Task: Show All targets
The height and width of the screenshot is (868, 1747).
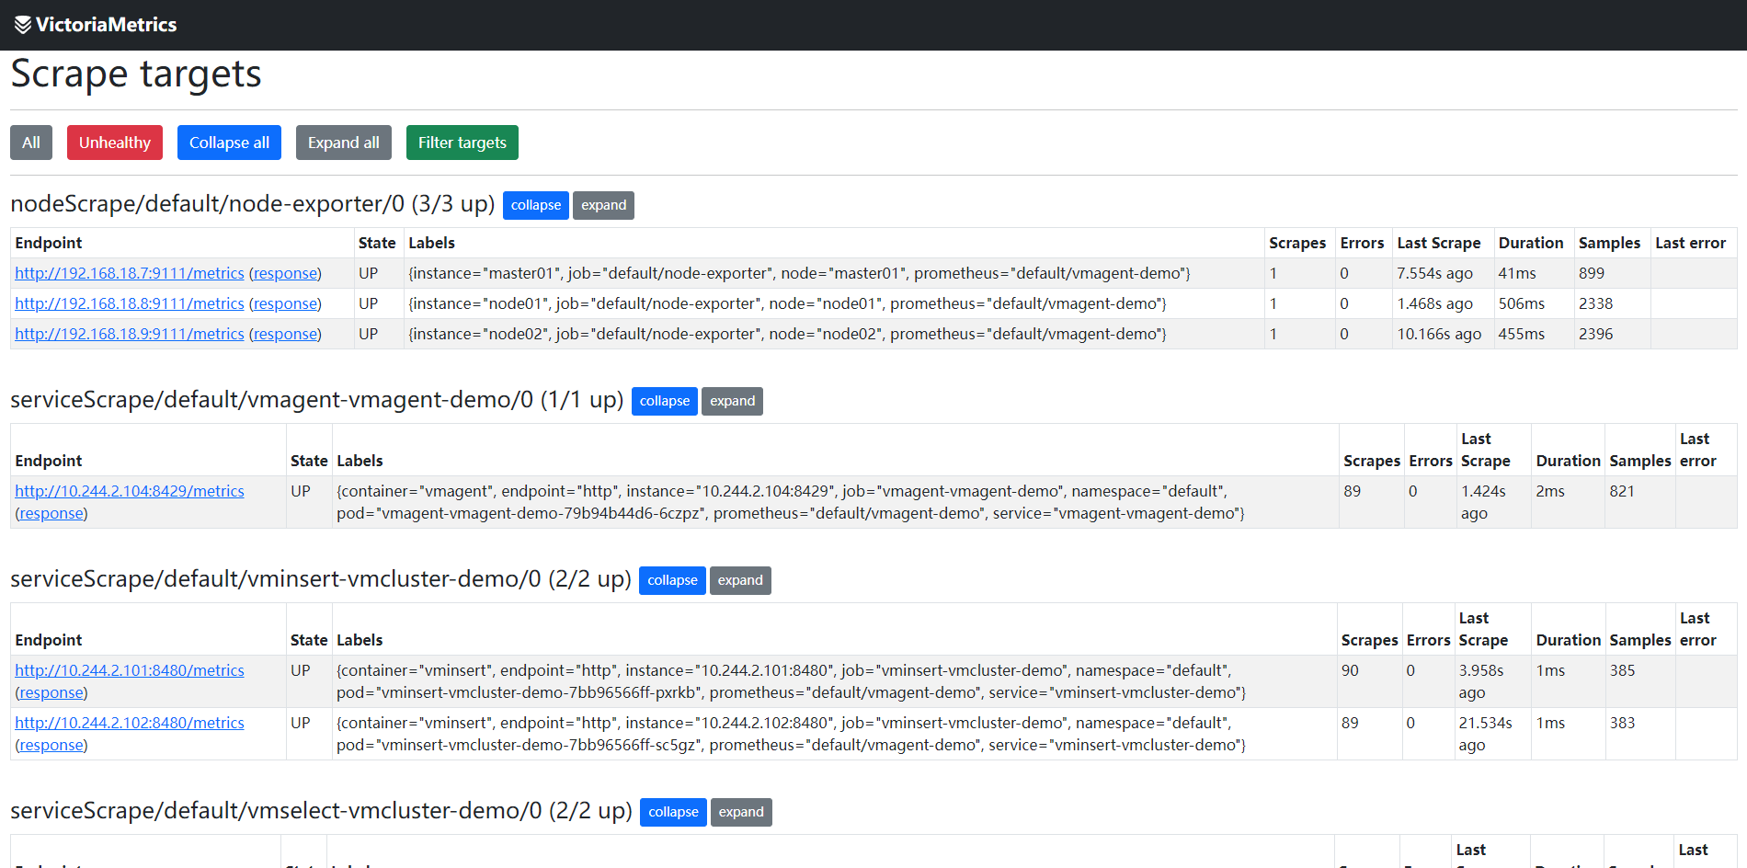Action: point(31,143)
